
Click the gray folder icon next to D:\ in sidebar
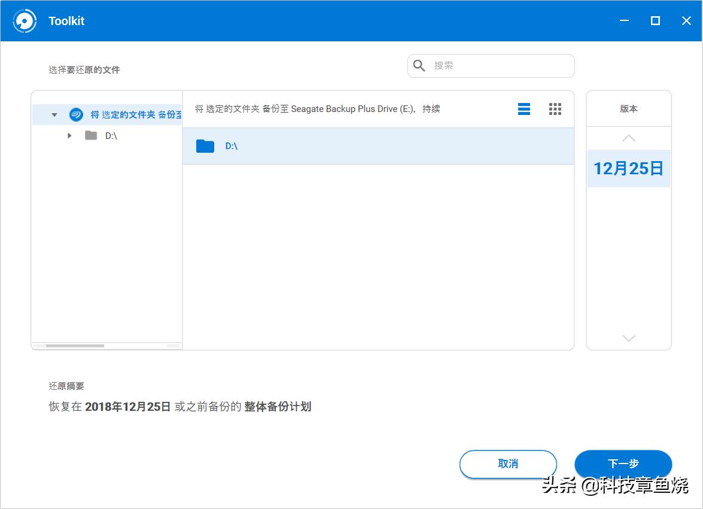tap(90, 135)
